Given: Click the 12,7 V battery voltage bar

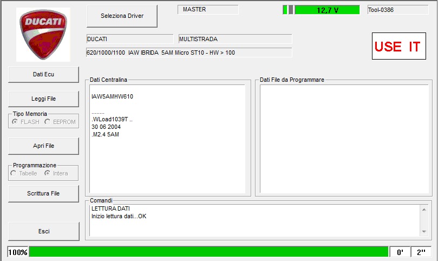Looking at the screenshot, I should point(327,10).
